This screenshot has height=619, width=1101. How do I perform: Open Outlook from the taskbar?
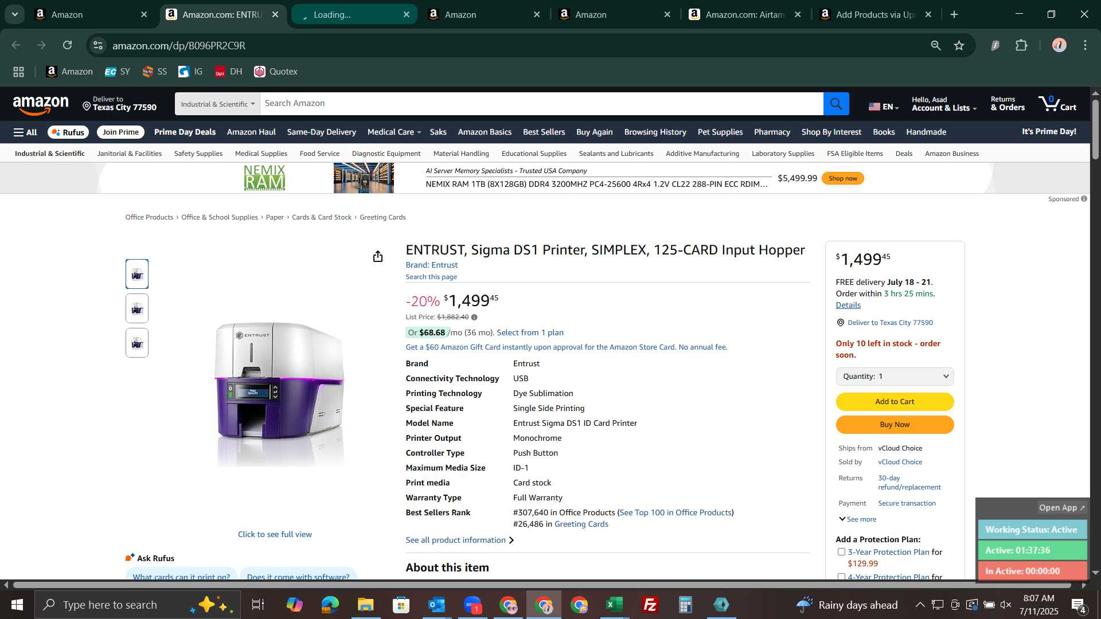(436, 605)
